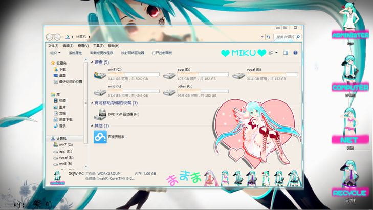Open the other (G:) drive icon
Viewport: 373px width, 210px height.
tap(169, 92)
